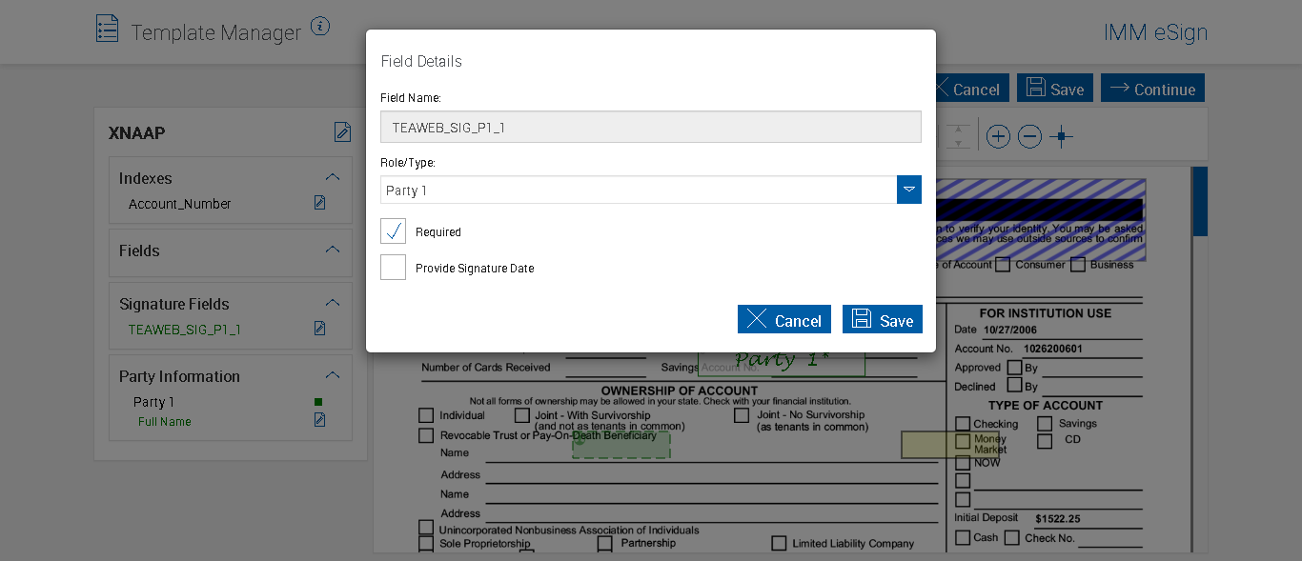Save the field details dialog
The height and width of the screenshot is (561, 1302).
click(883, 320)
